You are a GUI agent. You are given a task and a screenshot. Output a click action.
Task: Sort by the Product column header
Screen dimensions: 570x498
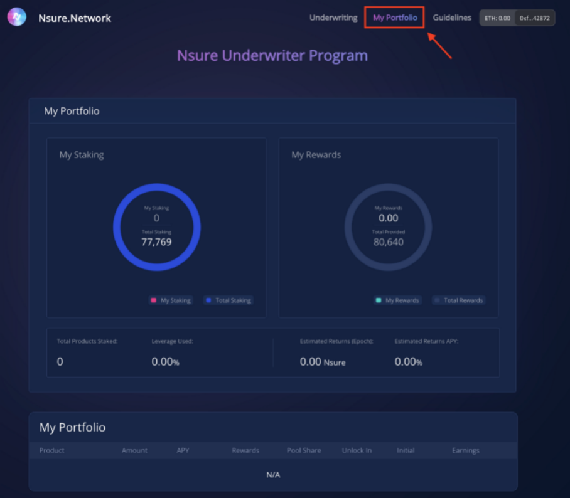(51, 450)
